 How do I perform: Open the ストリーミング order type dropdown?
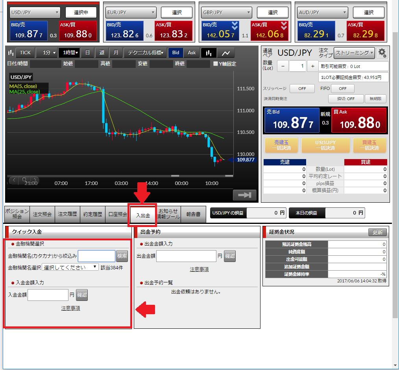pos(354,53)
